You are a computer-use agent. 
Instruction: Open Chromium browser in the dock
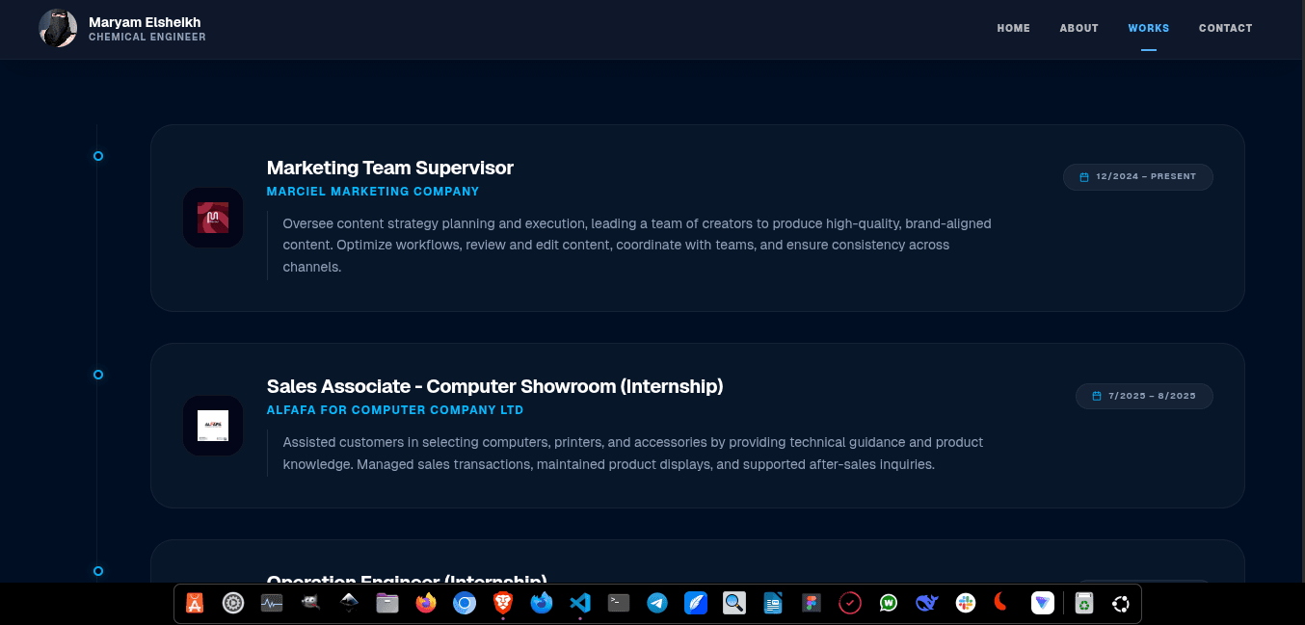465,604
